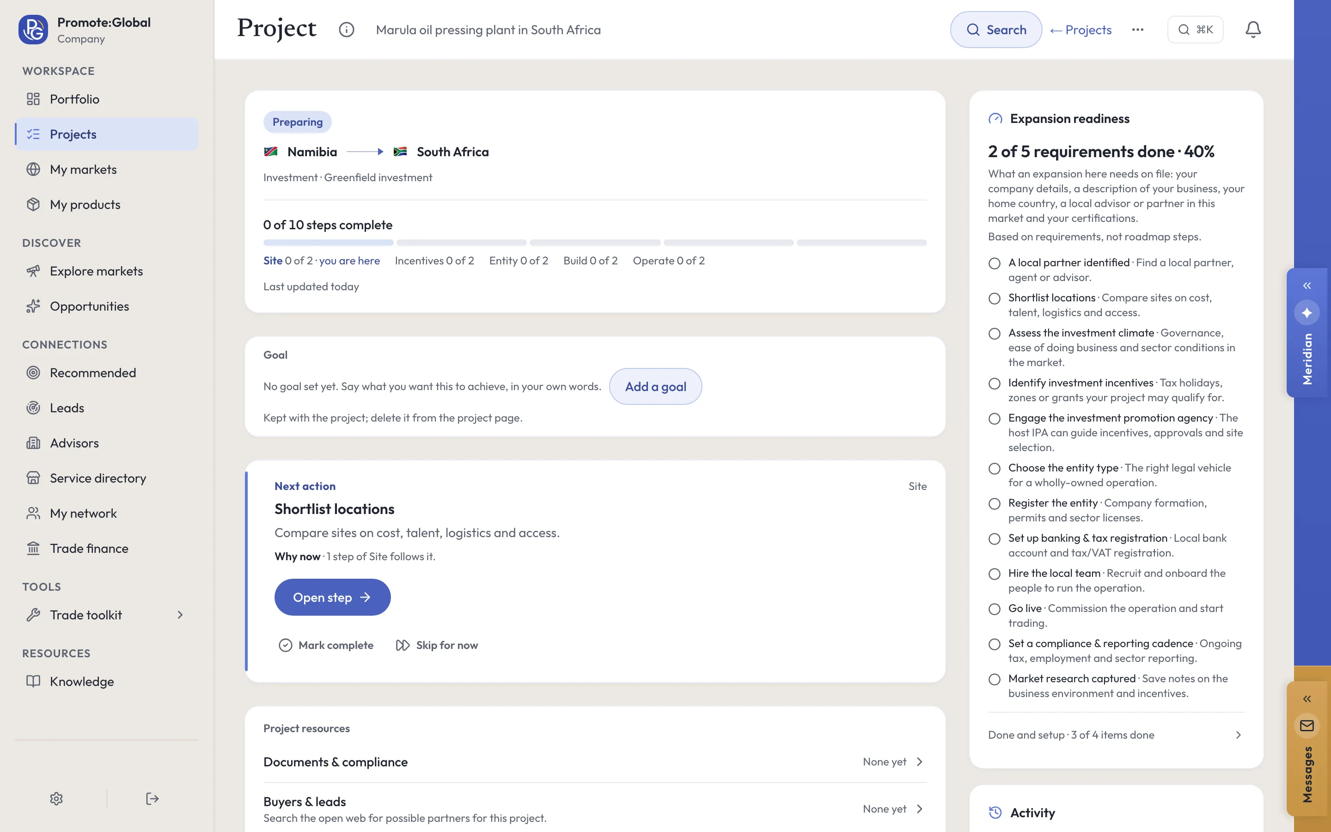The image size is (1331, 832).
Task: Click the Messages envelope icon
Action: click(1307, 726)
